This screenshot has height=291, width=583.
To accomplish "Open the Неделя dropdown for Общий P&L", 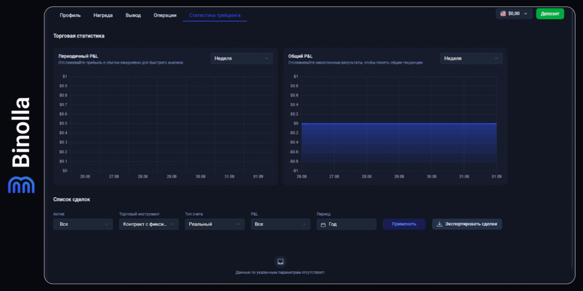I will (x=471, y=58).
